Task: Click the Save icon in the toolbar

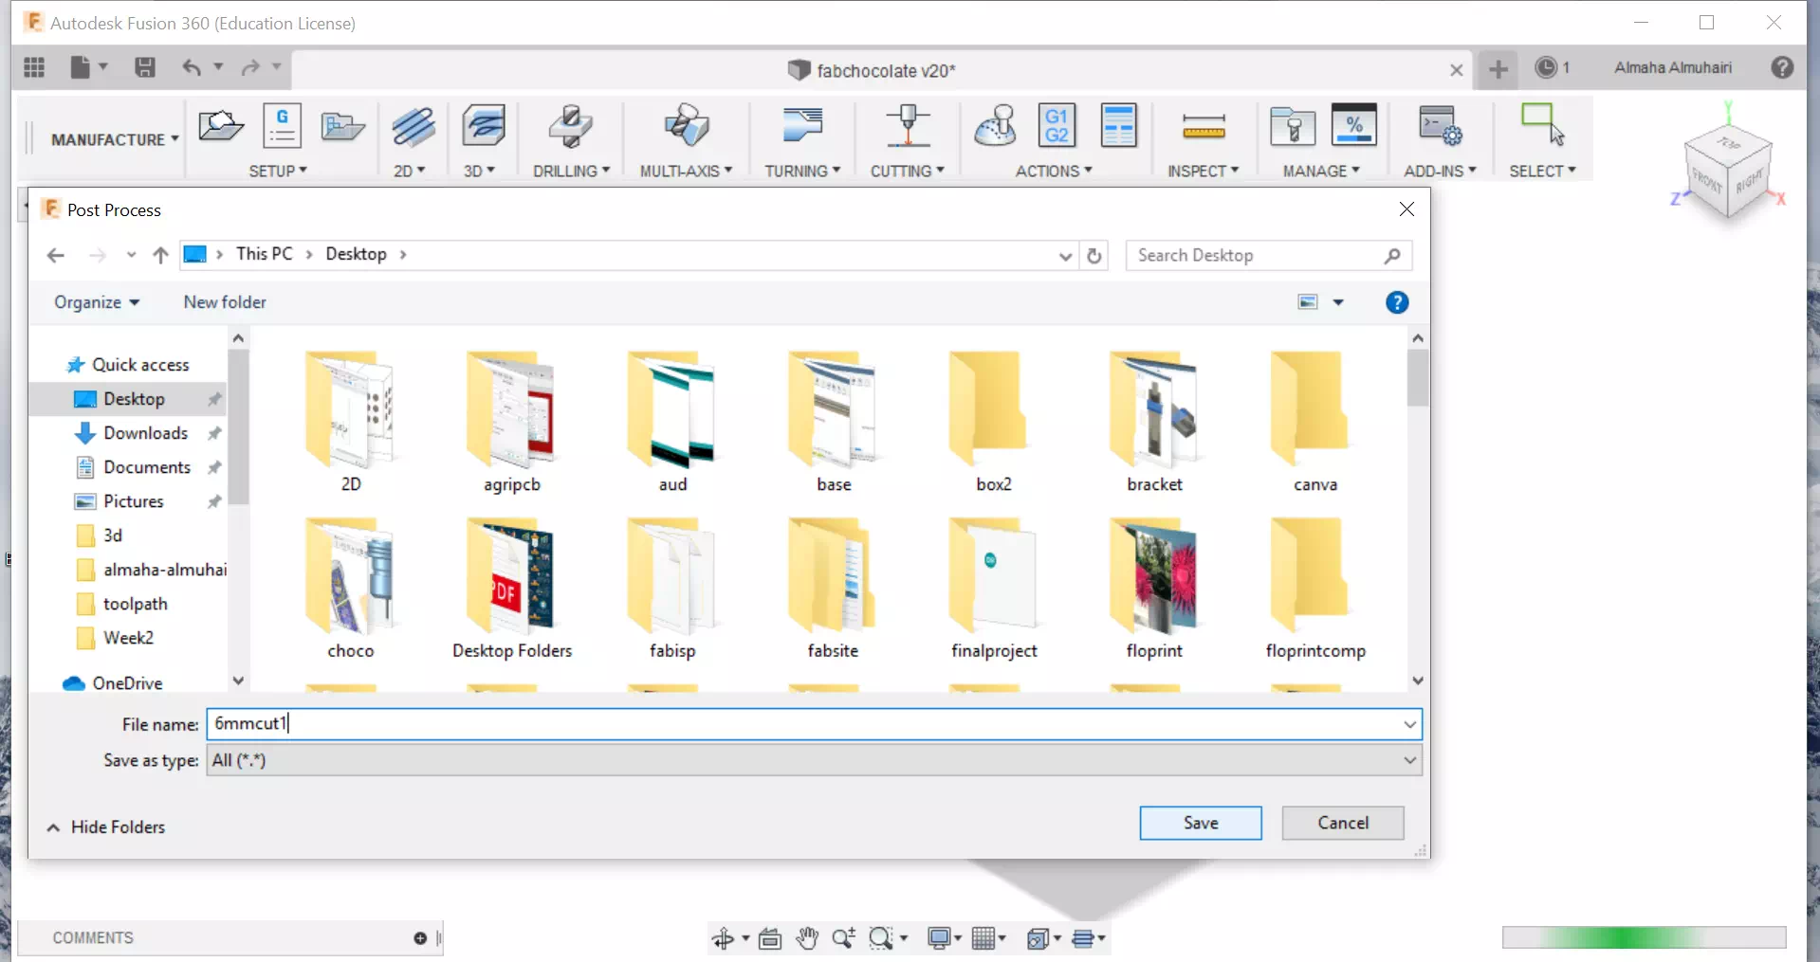Action: pyautogui.click(x=144, y=67)
